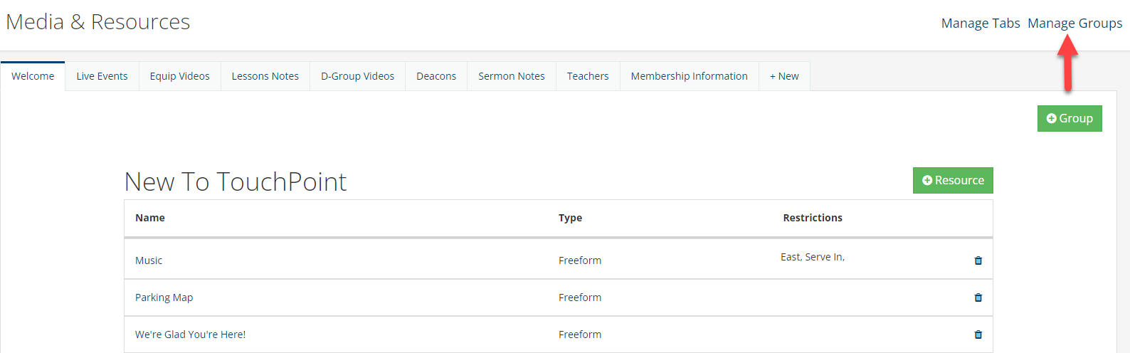This screenshot has width=1130, height=353.
Task: Open the Deacons tab
Action: click(436, 76)
